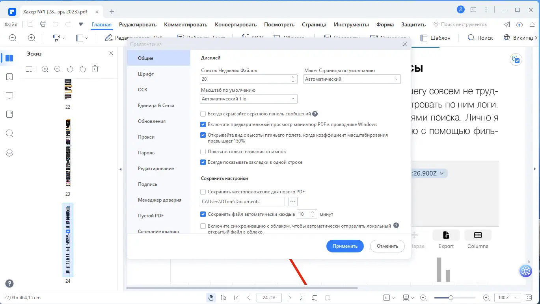
Task: Go to the previous page
Action: [249, 298]
